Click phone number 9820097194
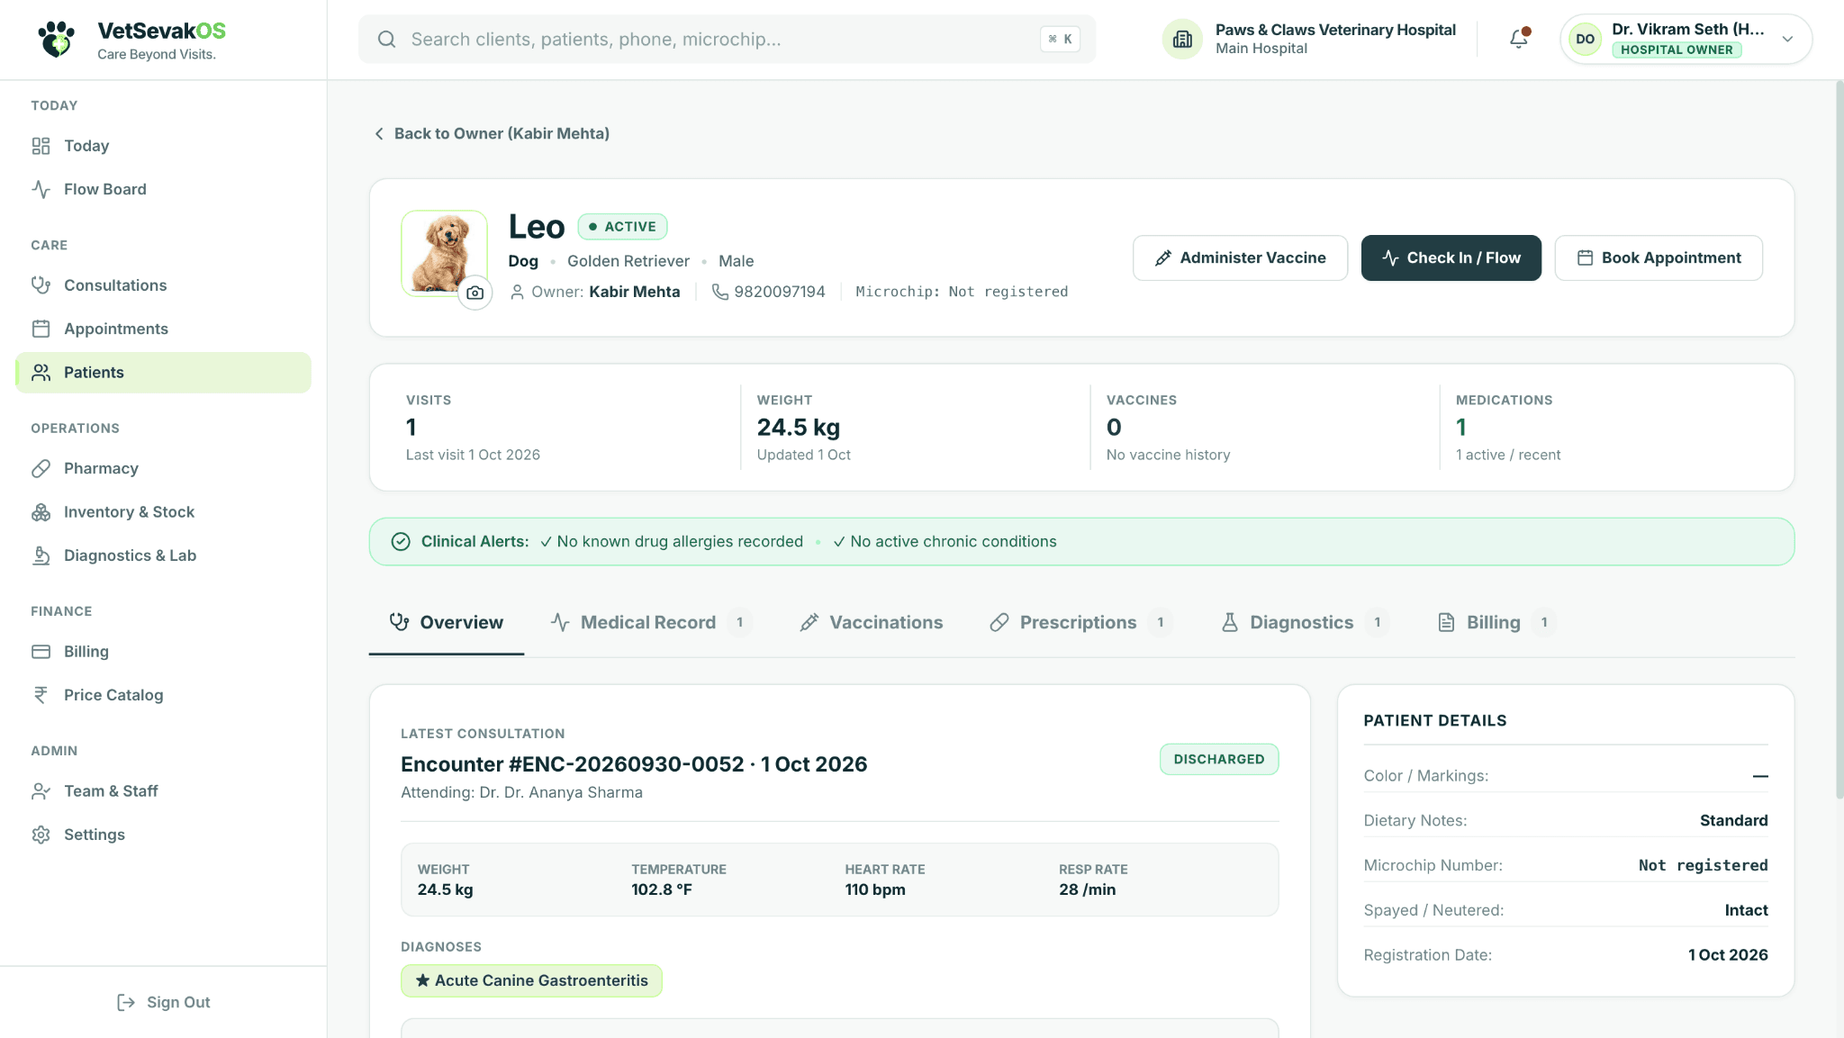1844x1038 pixels. [780, 292]
